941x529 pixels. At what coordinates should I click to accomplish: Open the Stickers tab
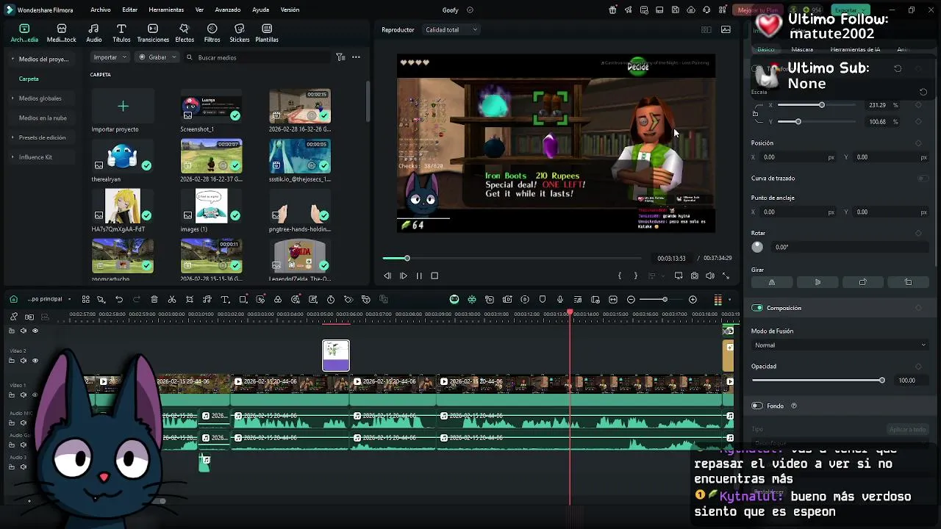point(240,33)
